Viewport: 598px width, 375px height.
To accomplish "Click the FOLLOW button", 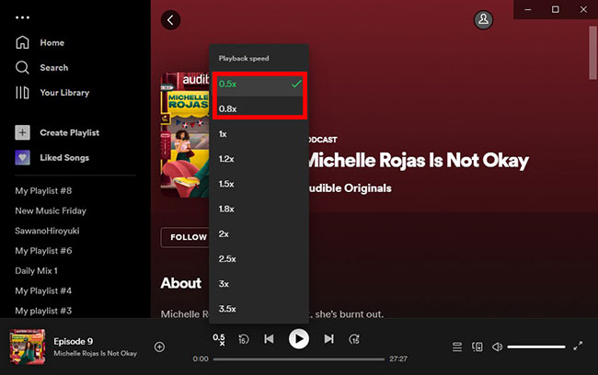I will 186,237.
